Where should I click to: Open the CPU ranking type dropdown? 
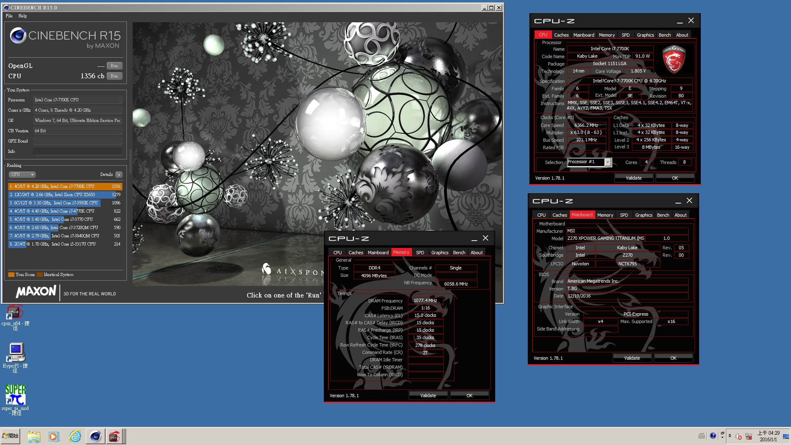[x=22, y=174]
